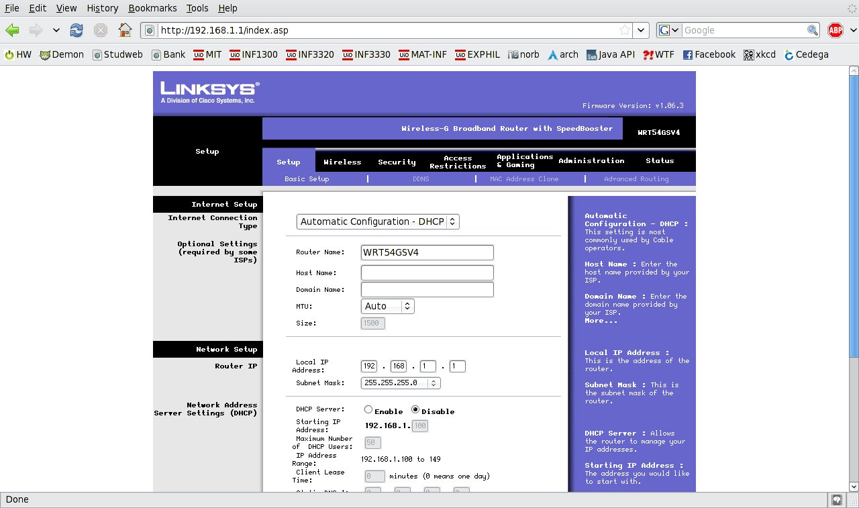Open the INF1300 bookmark
859x508 pixels.
[254, 54]
